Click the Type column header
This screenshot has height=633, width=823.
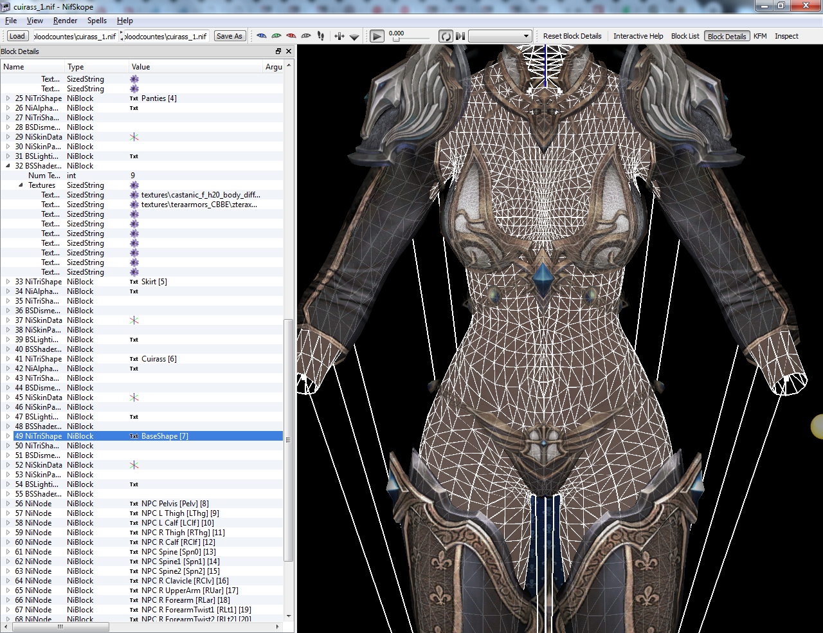[96, 67]
